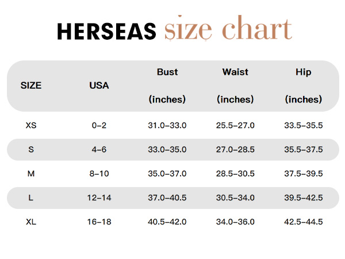Image resolution: width=345 pixels, height=259 pixels.
Task: Click the bust value 40.5–42.0
Action: tap(167, 222)
